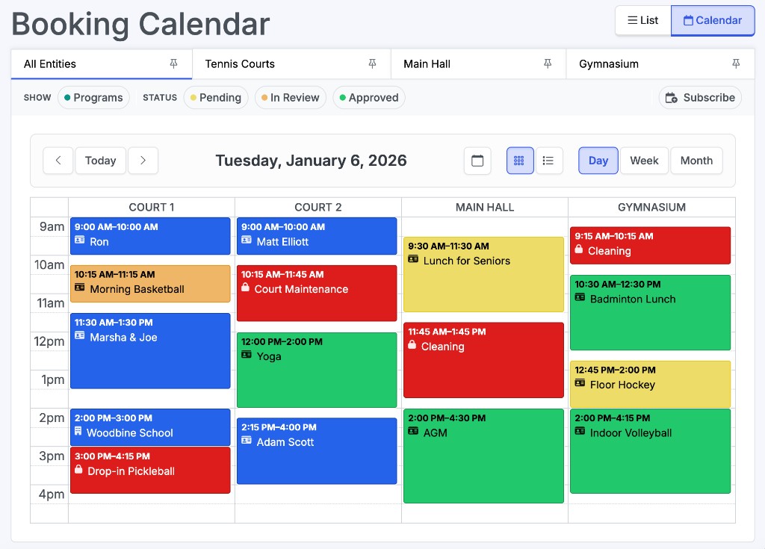Disable the Pending status filter
765x549 pixels.
point(216,97)
